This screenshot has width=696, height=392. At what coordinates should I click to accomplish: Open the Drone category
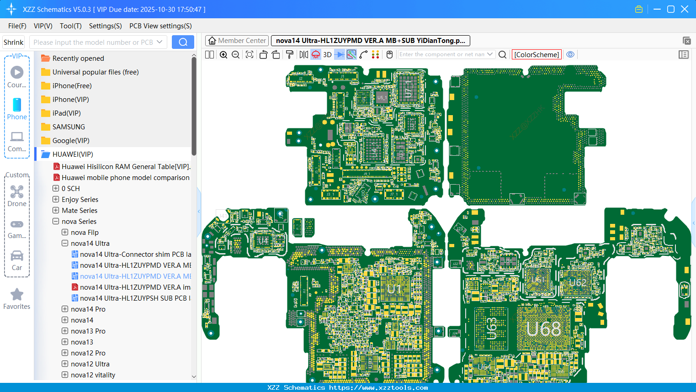click(x=17, y=196)
